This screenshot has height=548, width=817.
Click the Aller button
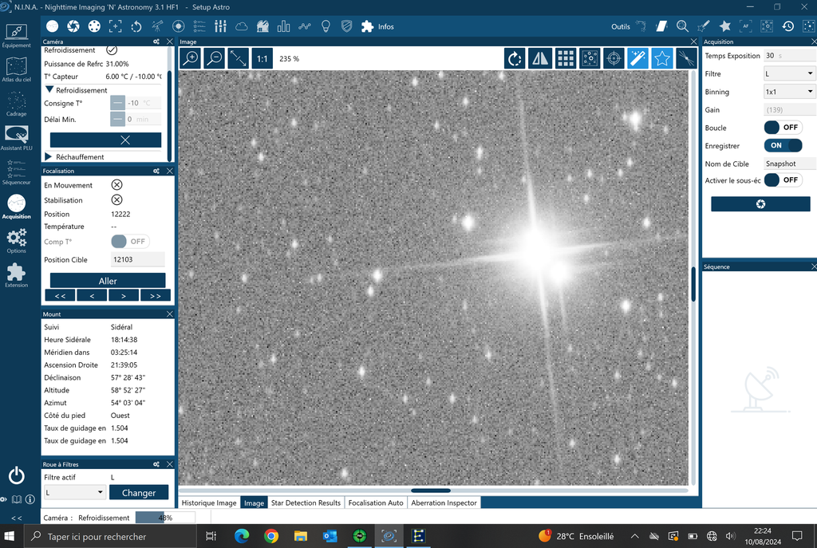point(108,281)
